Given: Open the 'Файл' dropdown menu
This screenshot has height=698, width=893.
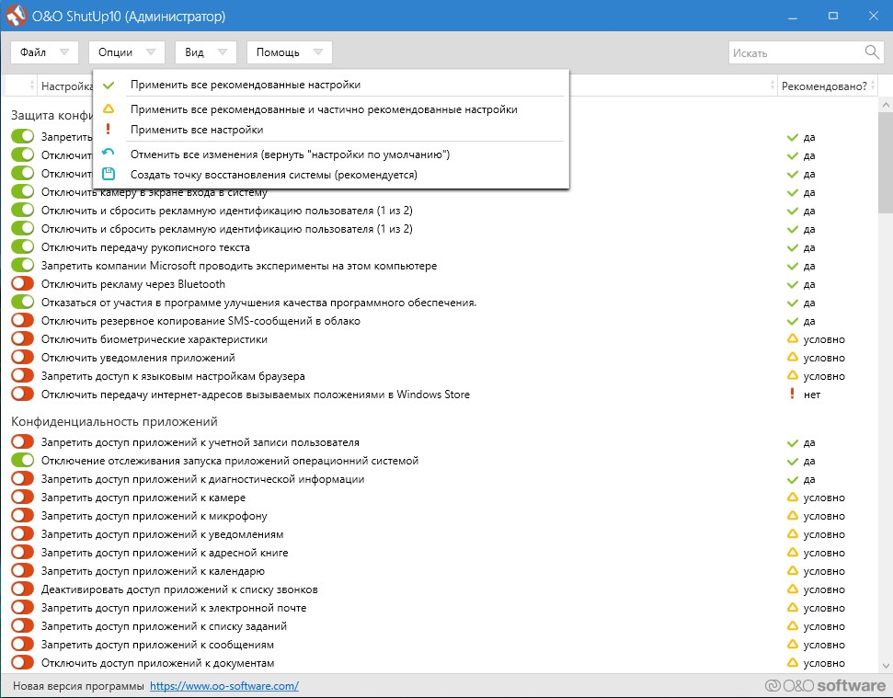Looking at the screenshot, I should [44, 52].
